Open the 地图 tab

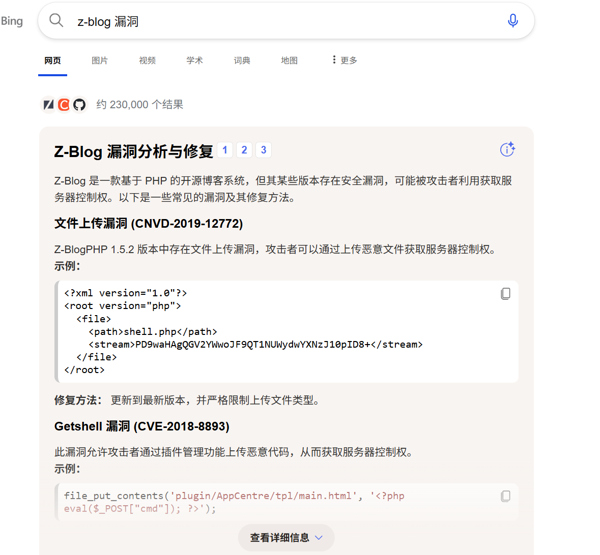[x=289, y=60]
